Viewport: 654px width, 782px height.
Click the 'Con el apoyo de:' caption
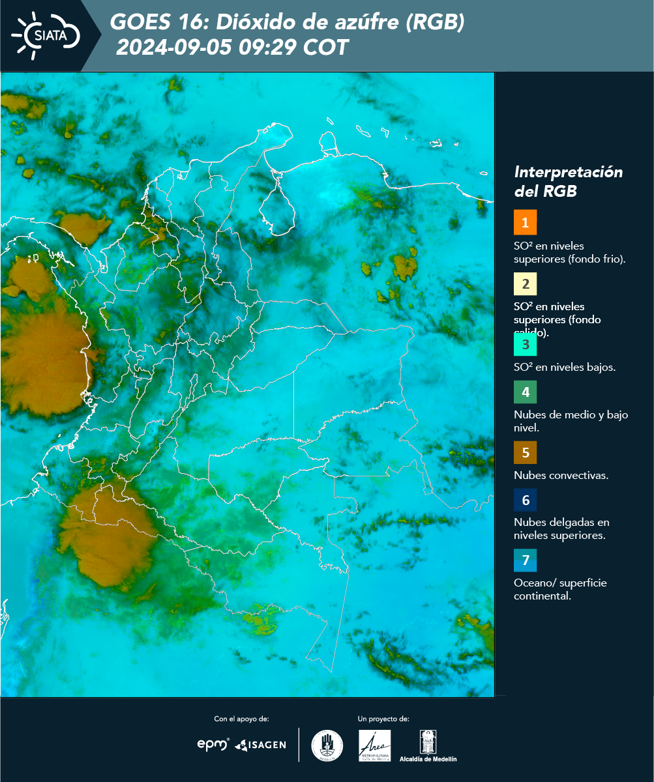(241, 719)
